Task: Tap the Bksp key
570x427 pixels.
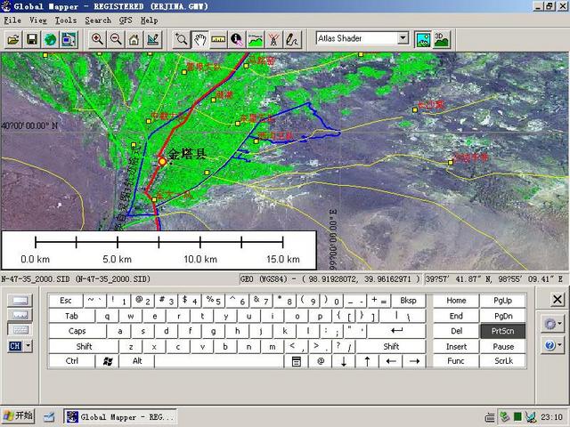Action: tap(408, 301)
